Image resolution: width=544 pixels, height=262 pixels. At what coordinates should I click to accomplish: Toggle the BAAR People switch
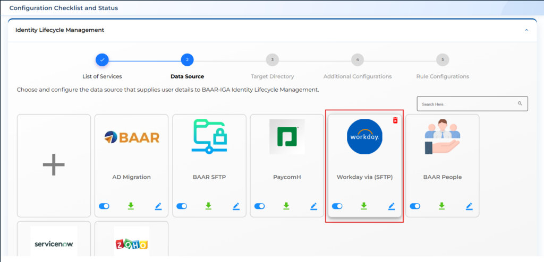(x=415, y=206)
